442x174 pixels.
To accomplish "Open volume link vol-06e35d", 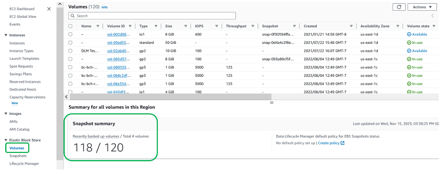I will coord(119,84).
